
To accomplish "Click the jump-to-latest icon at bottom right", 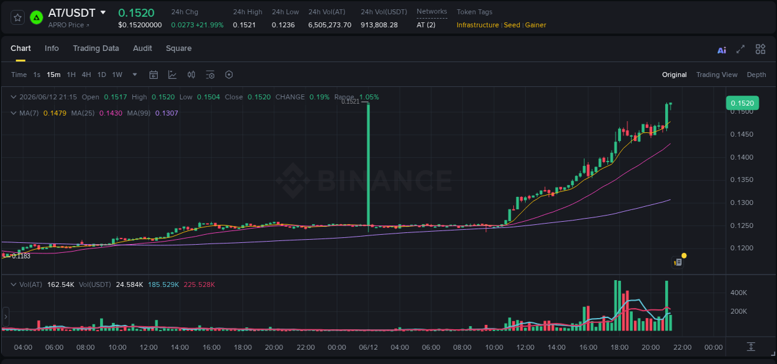I will click(751, 347).
